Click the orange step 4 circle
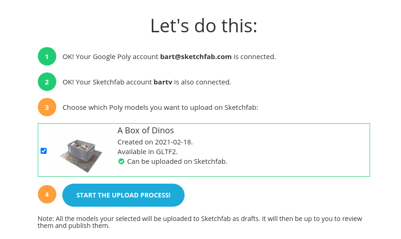This screenshot has width=401, height=239. [47, 195]
